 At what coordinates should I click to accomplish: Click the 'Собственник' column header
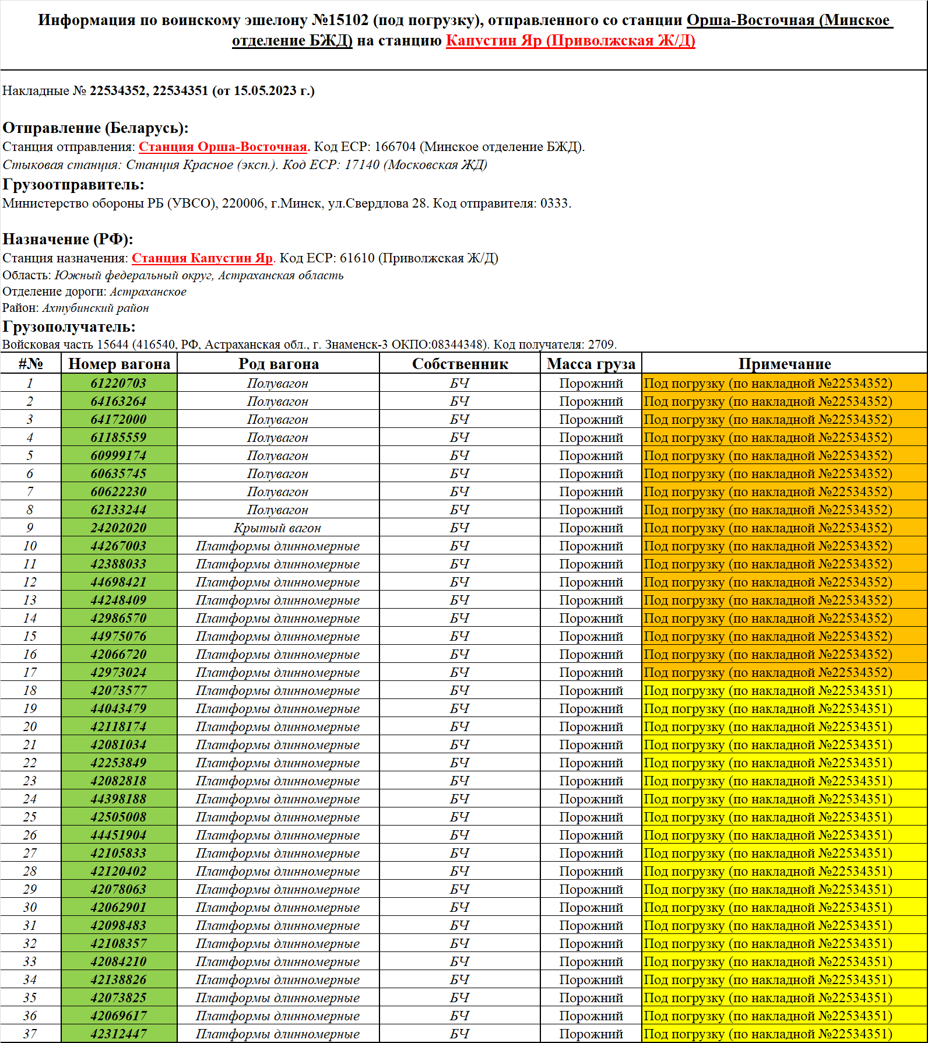(x=459, y=364)
